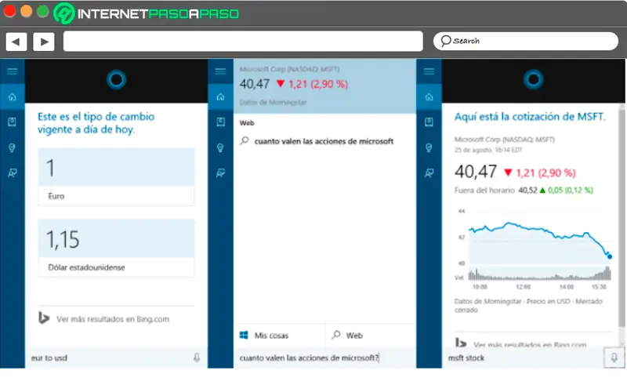Screen dimensions: 627x392
Task: Click after-hours value 40,52
Action: tap(527, 191)
